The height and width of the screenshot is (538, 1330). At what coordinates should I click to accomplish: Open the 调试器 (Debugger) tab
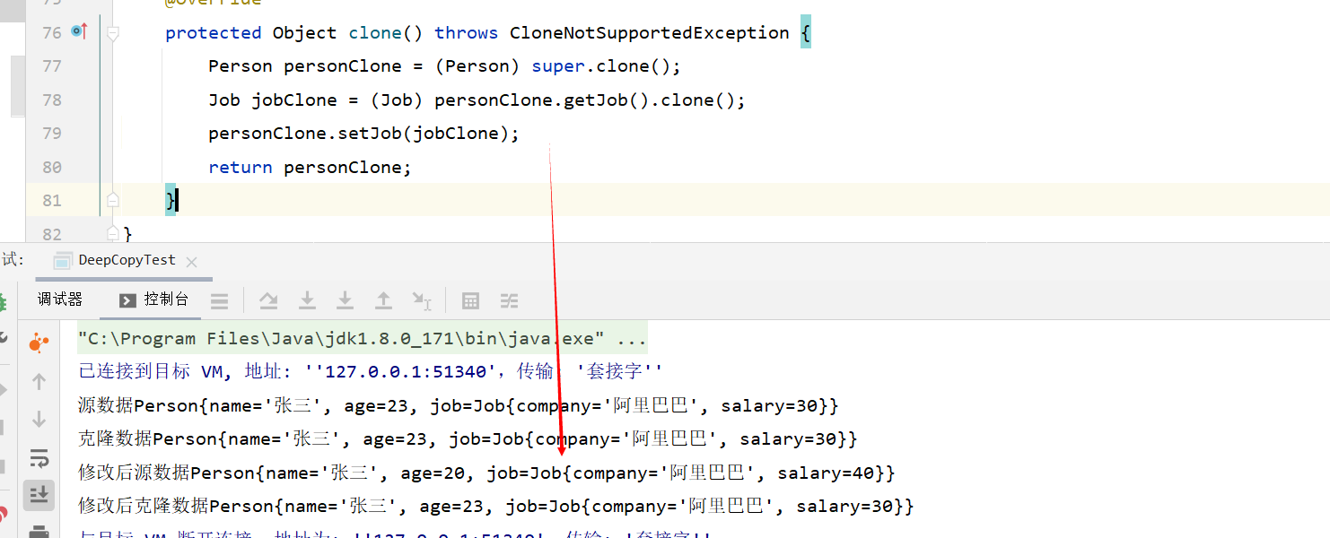tap(60, 299)
